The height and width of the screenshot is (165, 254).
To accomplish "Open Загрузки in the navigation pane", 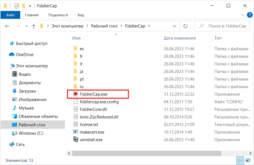I will pyautogui.click(x=24, y=91).
